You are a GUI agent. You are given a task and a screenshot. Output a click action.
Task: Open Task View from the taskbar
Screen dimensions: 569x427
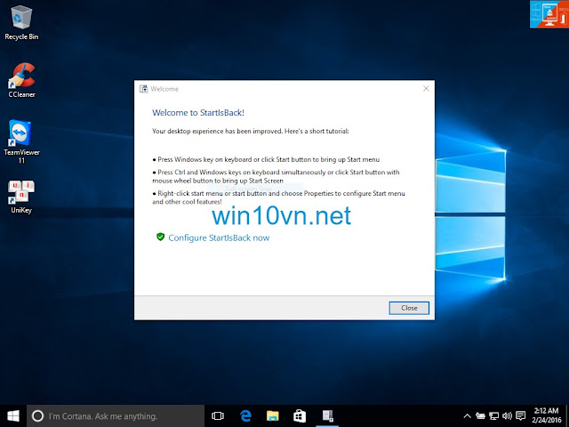click(x=218, y=416)
